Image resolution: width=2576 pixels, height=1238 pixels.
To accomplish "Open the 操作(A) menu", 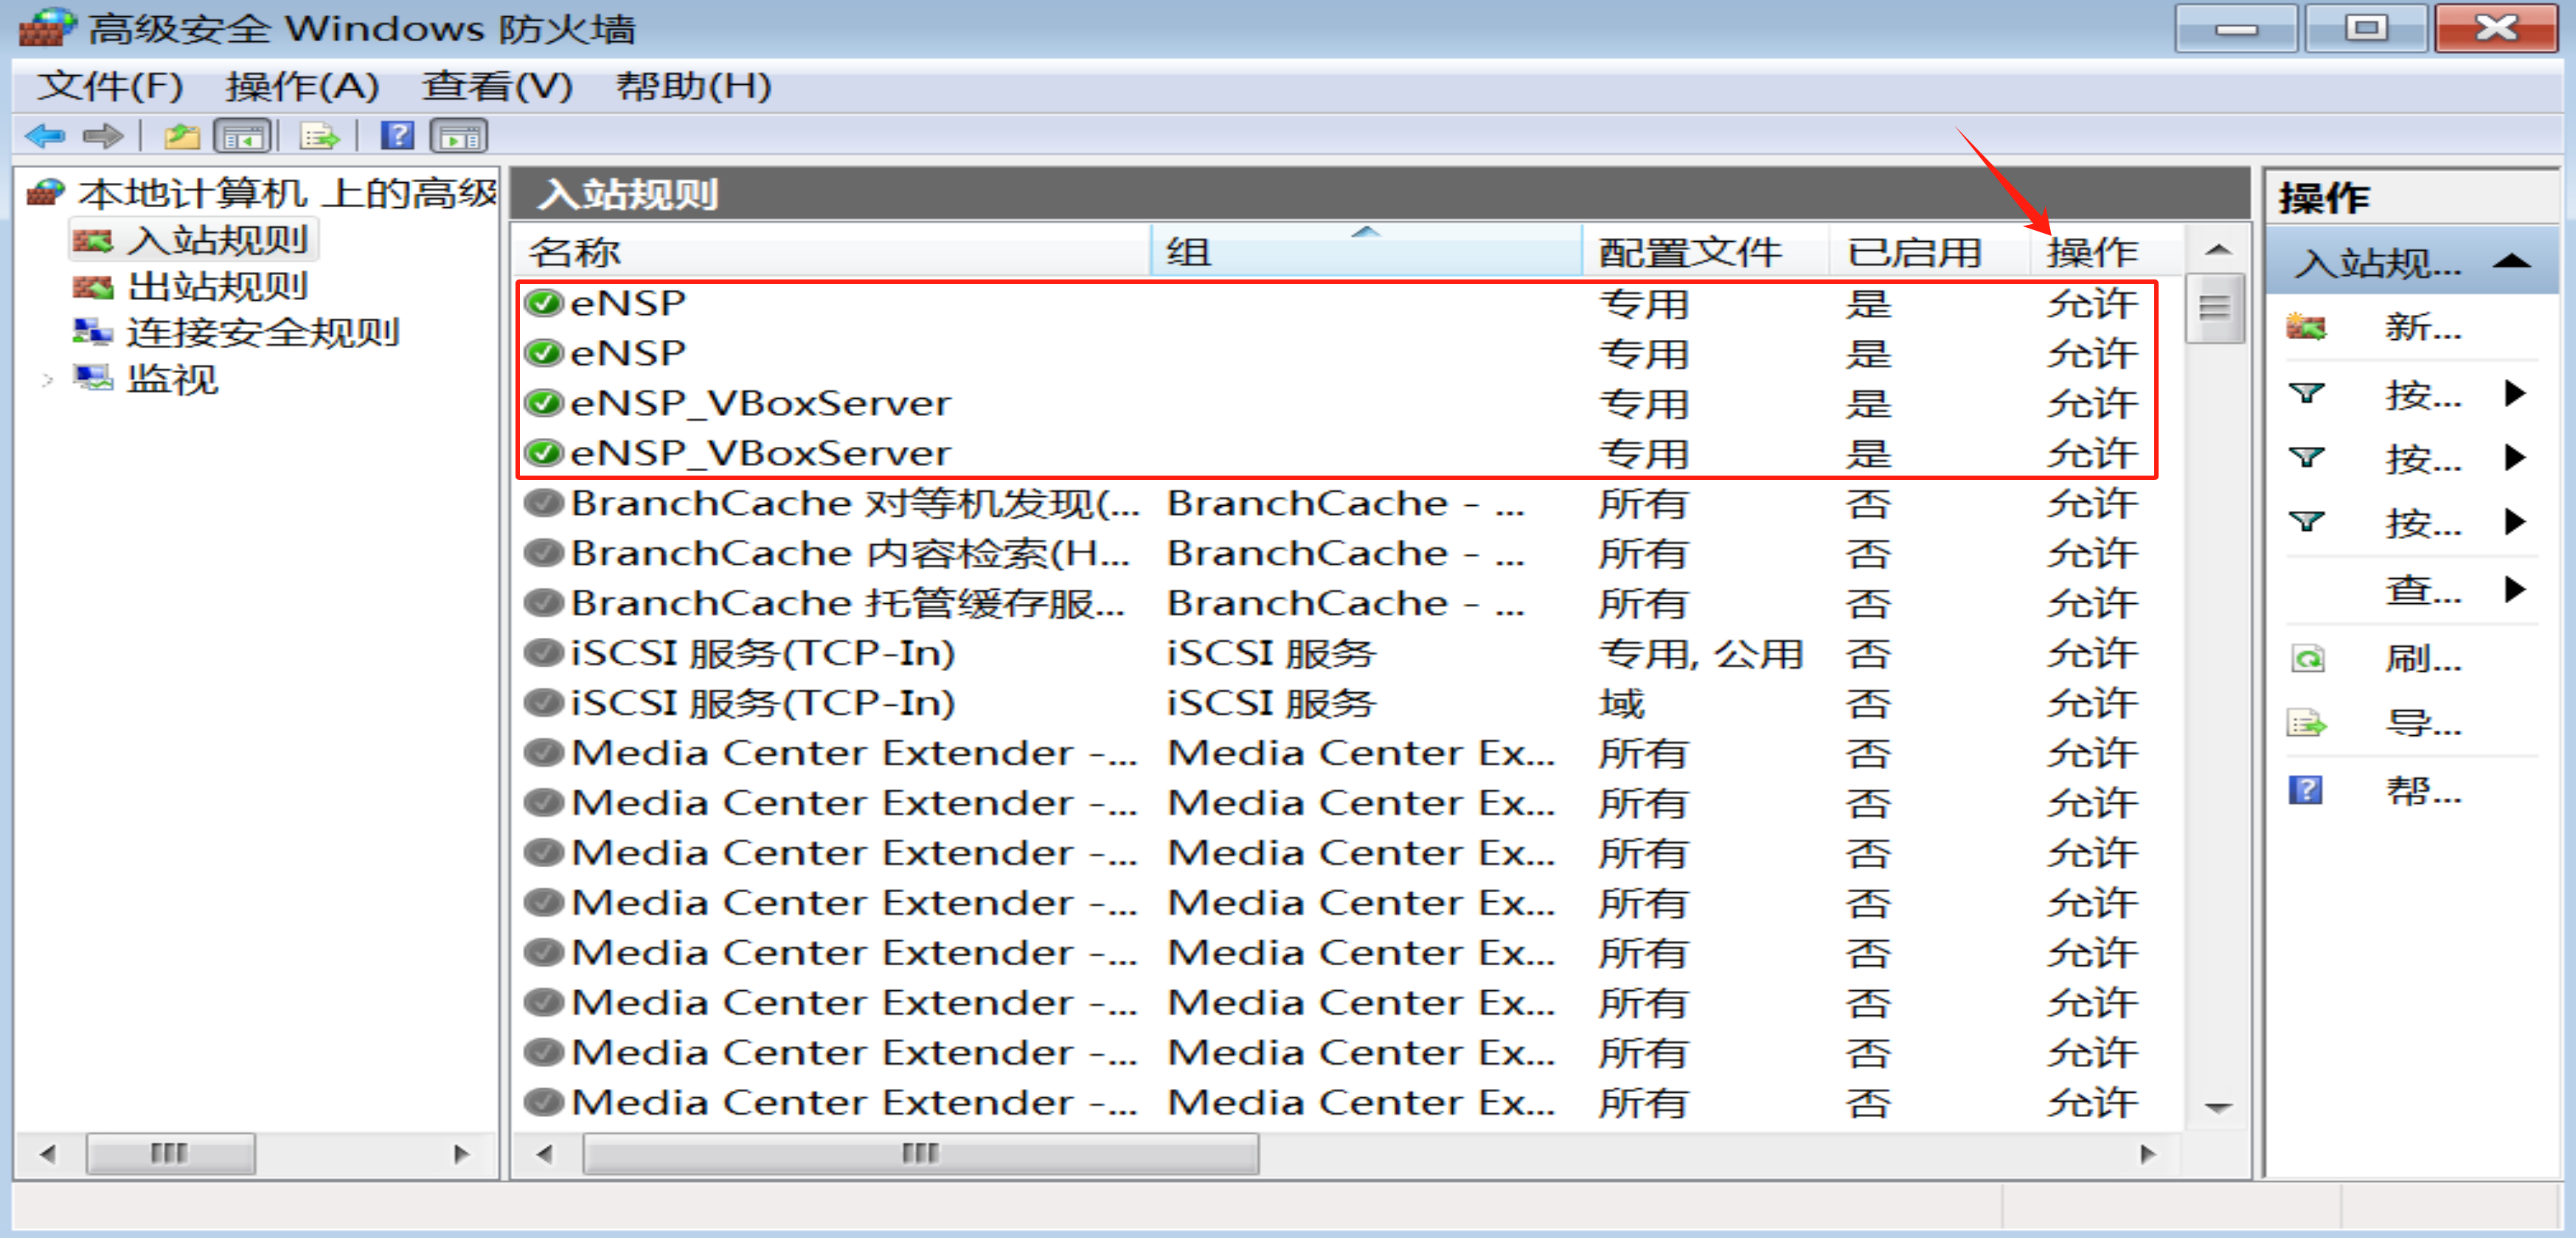I will (301, 86).
